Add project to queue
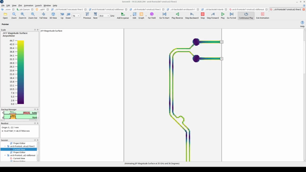Image resolution: width=306 pixels, height=172 pixels. [123, 16]
